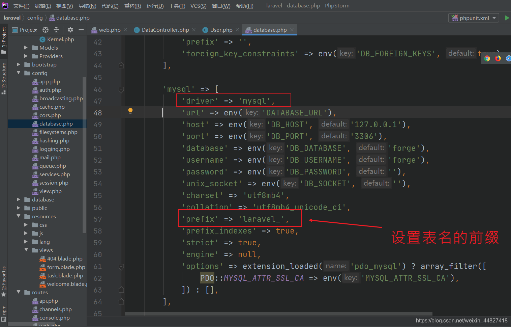Click the collapse all icon in Project panel
This screenshot has width=511, height=327.
(56, 30)
